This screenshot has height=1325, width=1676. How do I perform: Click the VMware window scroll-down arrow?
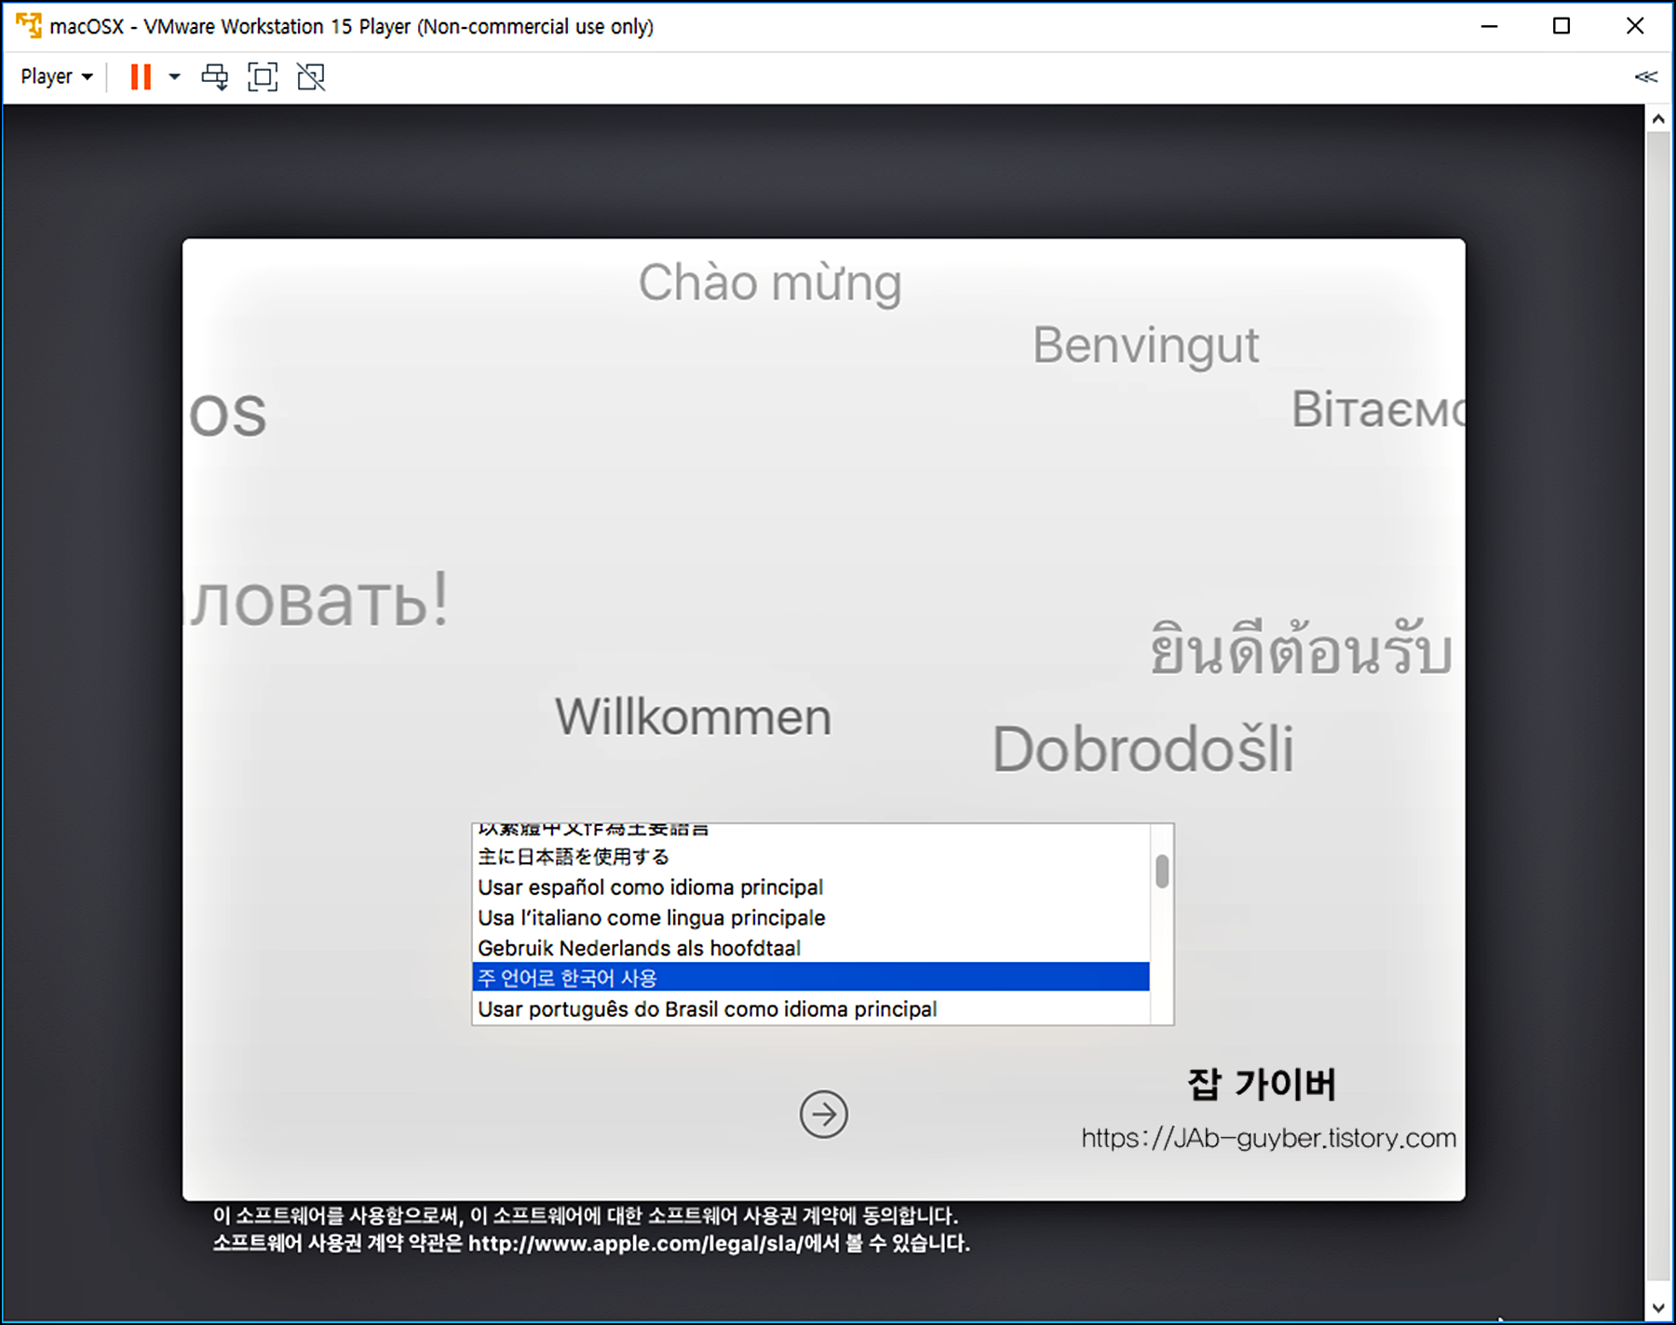click(x=1657, y=1307)
